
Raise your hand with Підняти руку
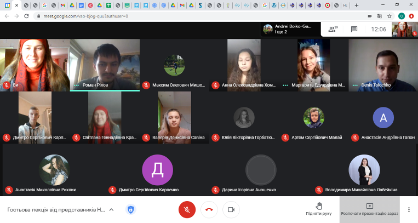[x=319, y=209]
